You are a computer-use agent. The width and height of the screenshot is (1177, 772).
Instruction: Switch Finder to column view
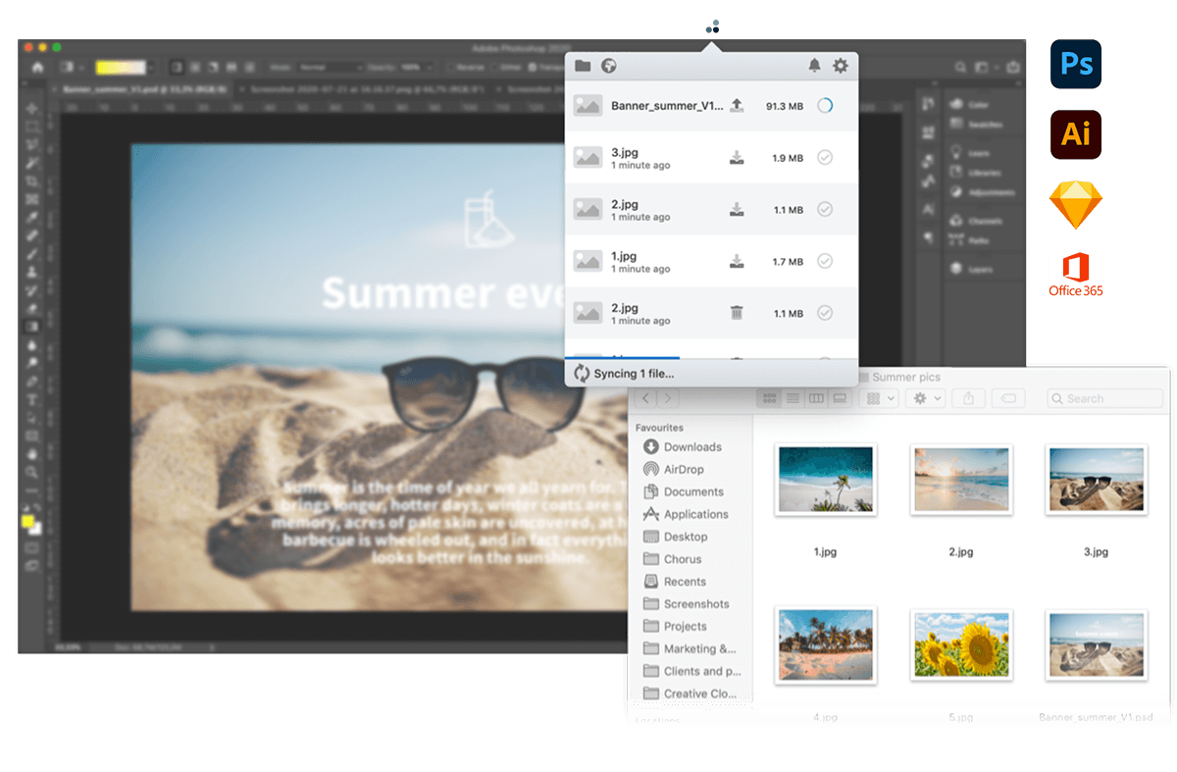coord(816,398)
